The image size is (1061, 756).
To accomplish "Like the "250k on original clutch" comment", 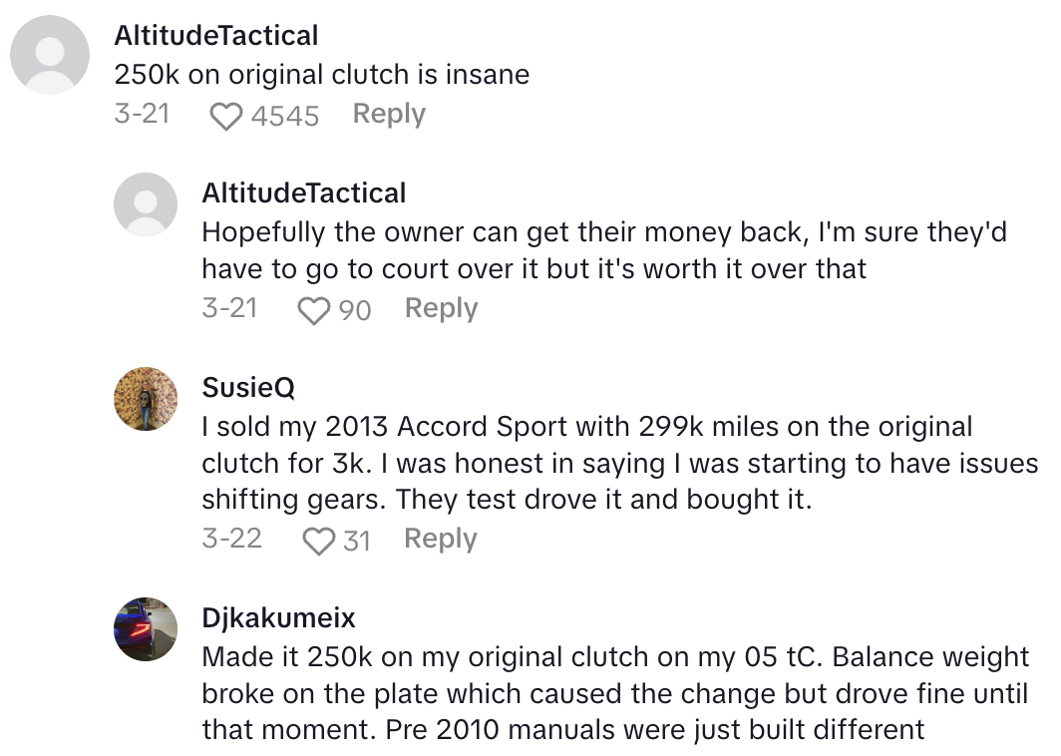I will [226, 116].
